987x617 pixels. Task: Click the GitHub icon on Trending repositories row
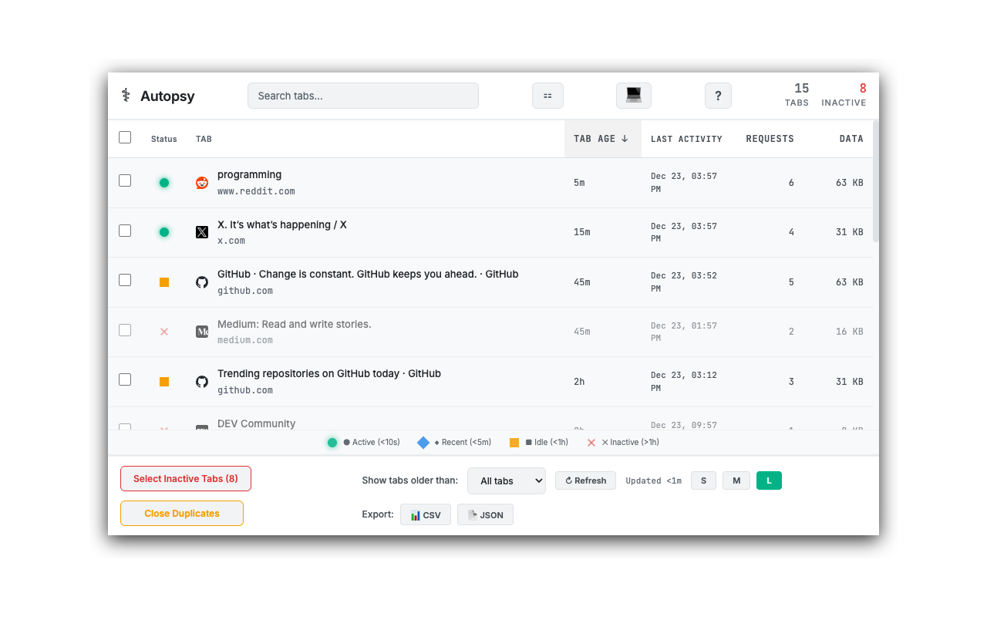(201, 381)
